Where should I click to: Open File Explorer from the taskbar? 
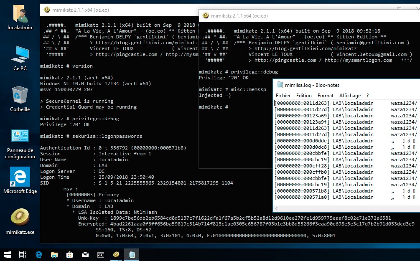coord(54,255)
